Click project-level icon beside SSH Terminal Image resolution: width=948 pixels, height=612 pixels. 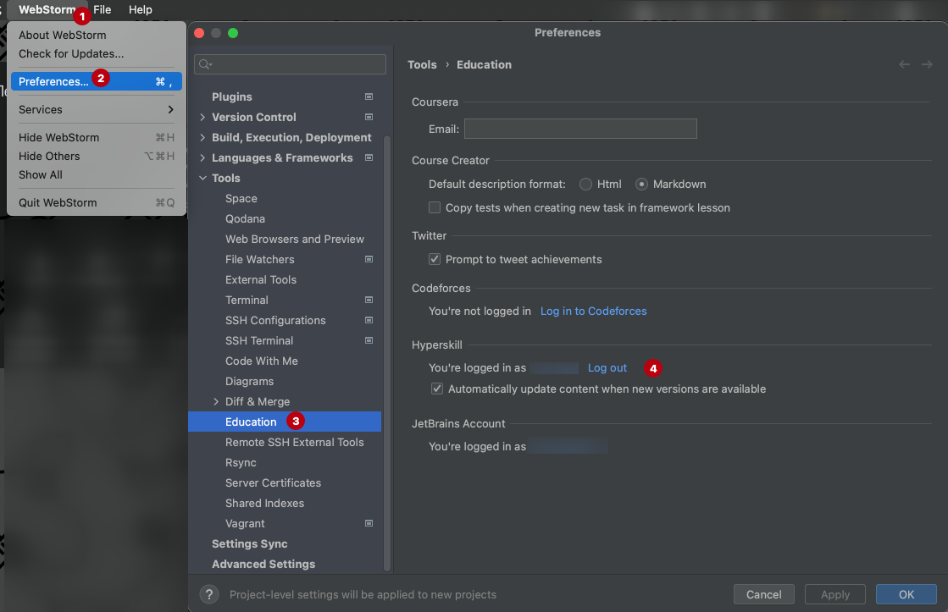pyautogui.click(x=369, y=341)
